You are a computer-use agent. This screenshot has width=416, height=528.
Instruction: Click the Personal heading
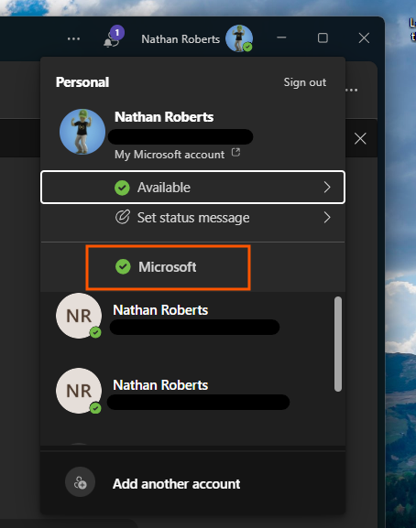(x=82, y=82)
